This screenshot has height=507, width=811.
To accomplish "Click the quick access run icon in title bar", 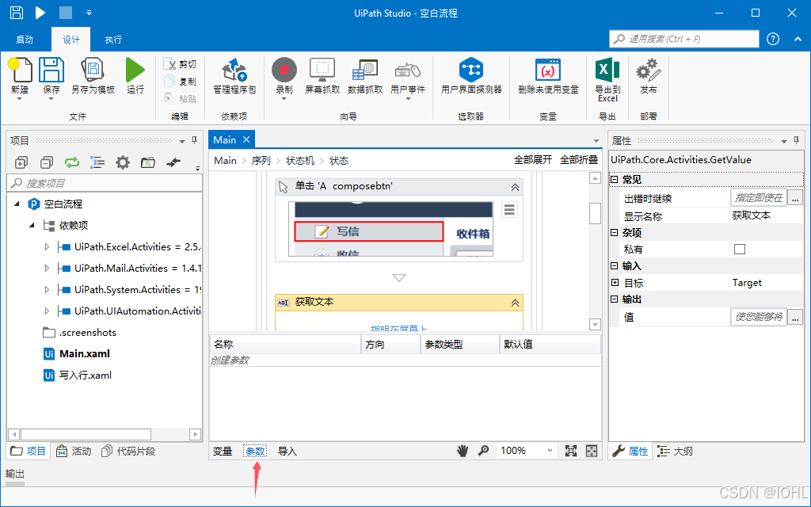I will point(40,13).
